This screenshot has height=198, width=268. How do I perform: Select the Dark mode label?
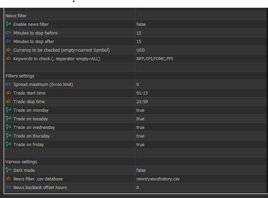point(24,170)
